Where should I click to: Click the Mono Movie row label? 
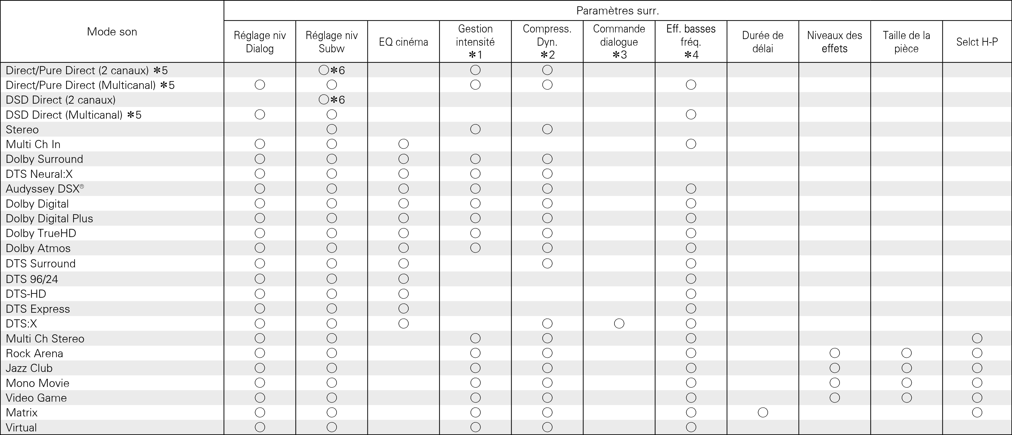click(37, 383)
